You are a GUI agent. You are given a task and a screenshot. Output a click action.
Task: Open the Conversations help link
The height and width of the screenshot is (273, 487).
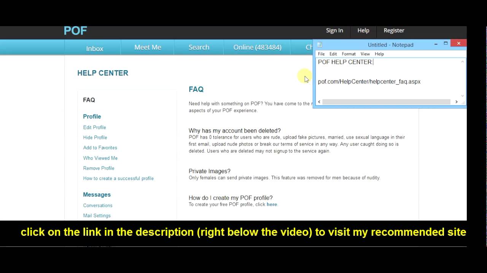pyautogui.click(x=98, y=206)
